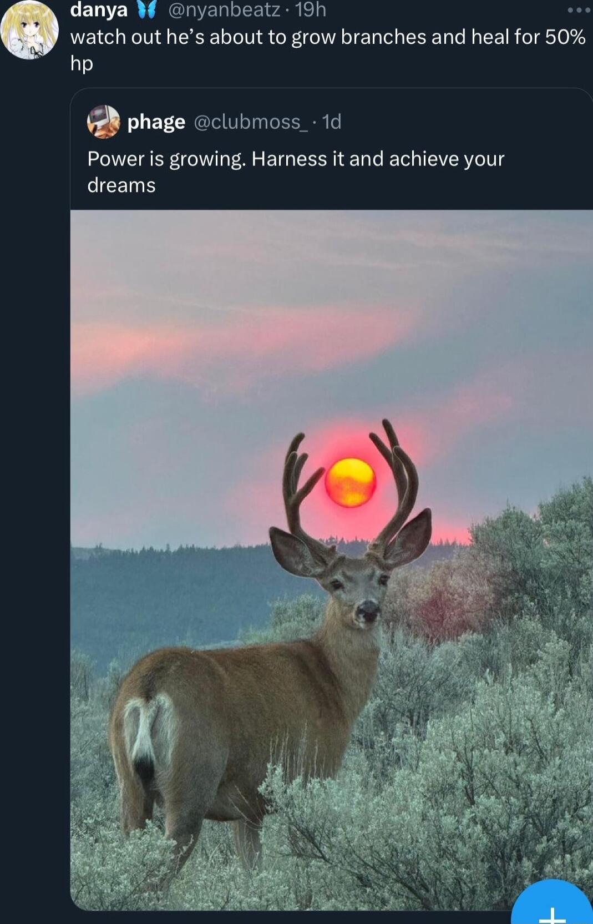Click the phage display name

tap(156, 122)
